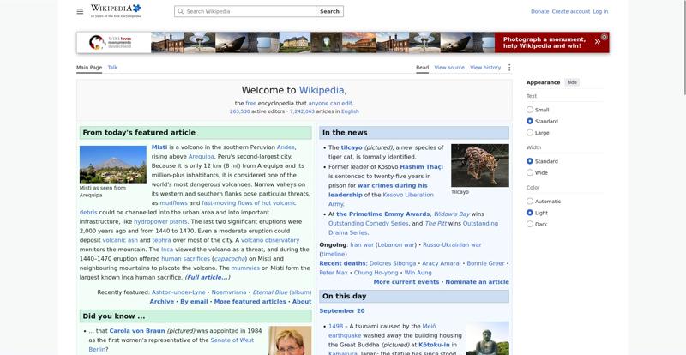Click Nominate an article link

(x=478, y=282)
